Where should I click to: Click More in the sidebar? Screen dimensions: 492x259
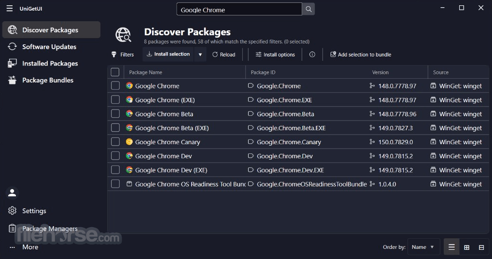point(30,247)
